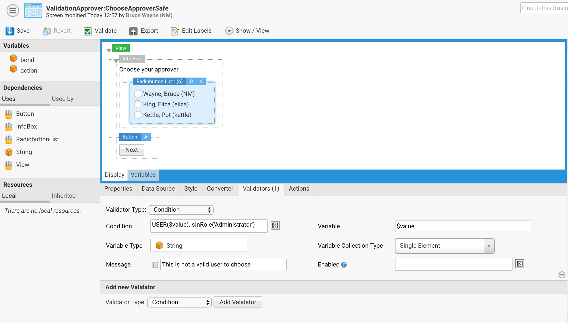Select the Wayne, Bruce radio button
This screenshot has width=568, height=323.
pos(138,94)
